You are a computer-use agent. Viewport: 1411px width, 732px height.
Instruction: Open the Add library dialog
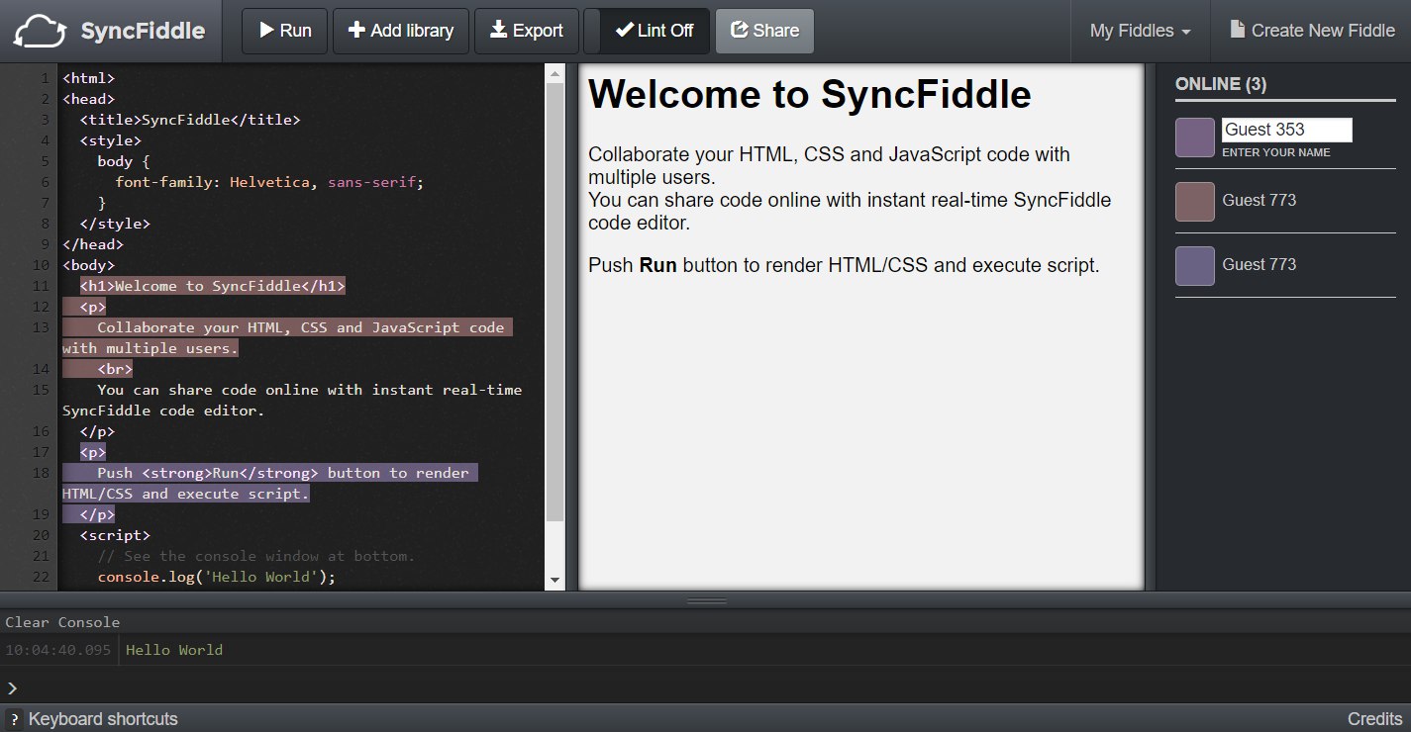click(401, 31)
